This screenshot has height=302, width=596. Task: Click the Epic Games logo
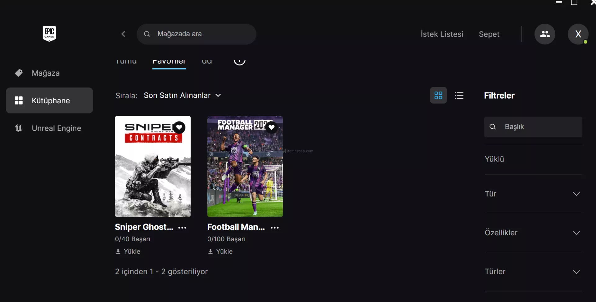click(49, 33)
